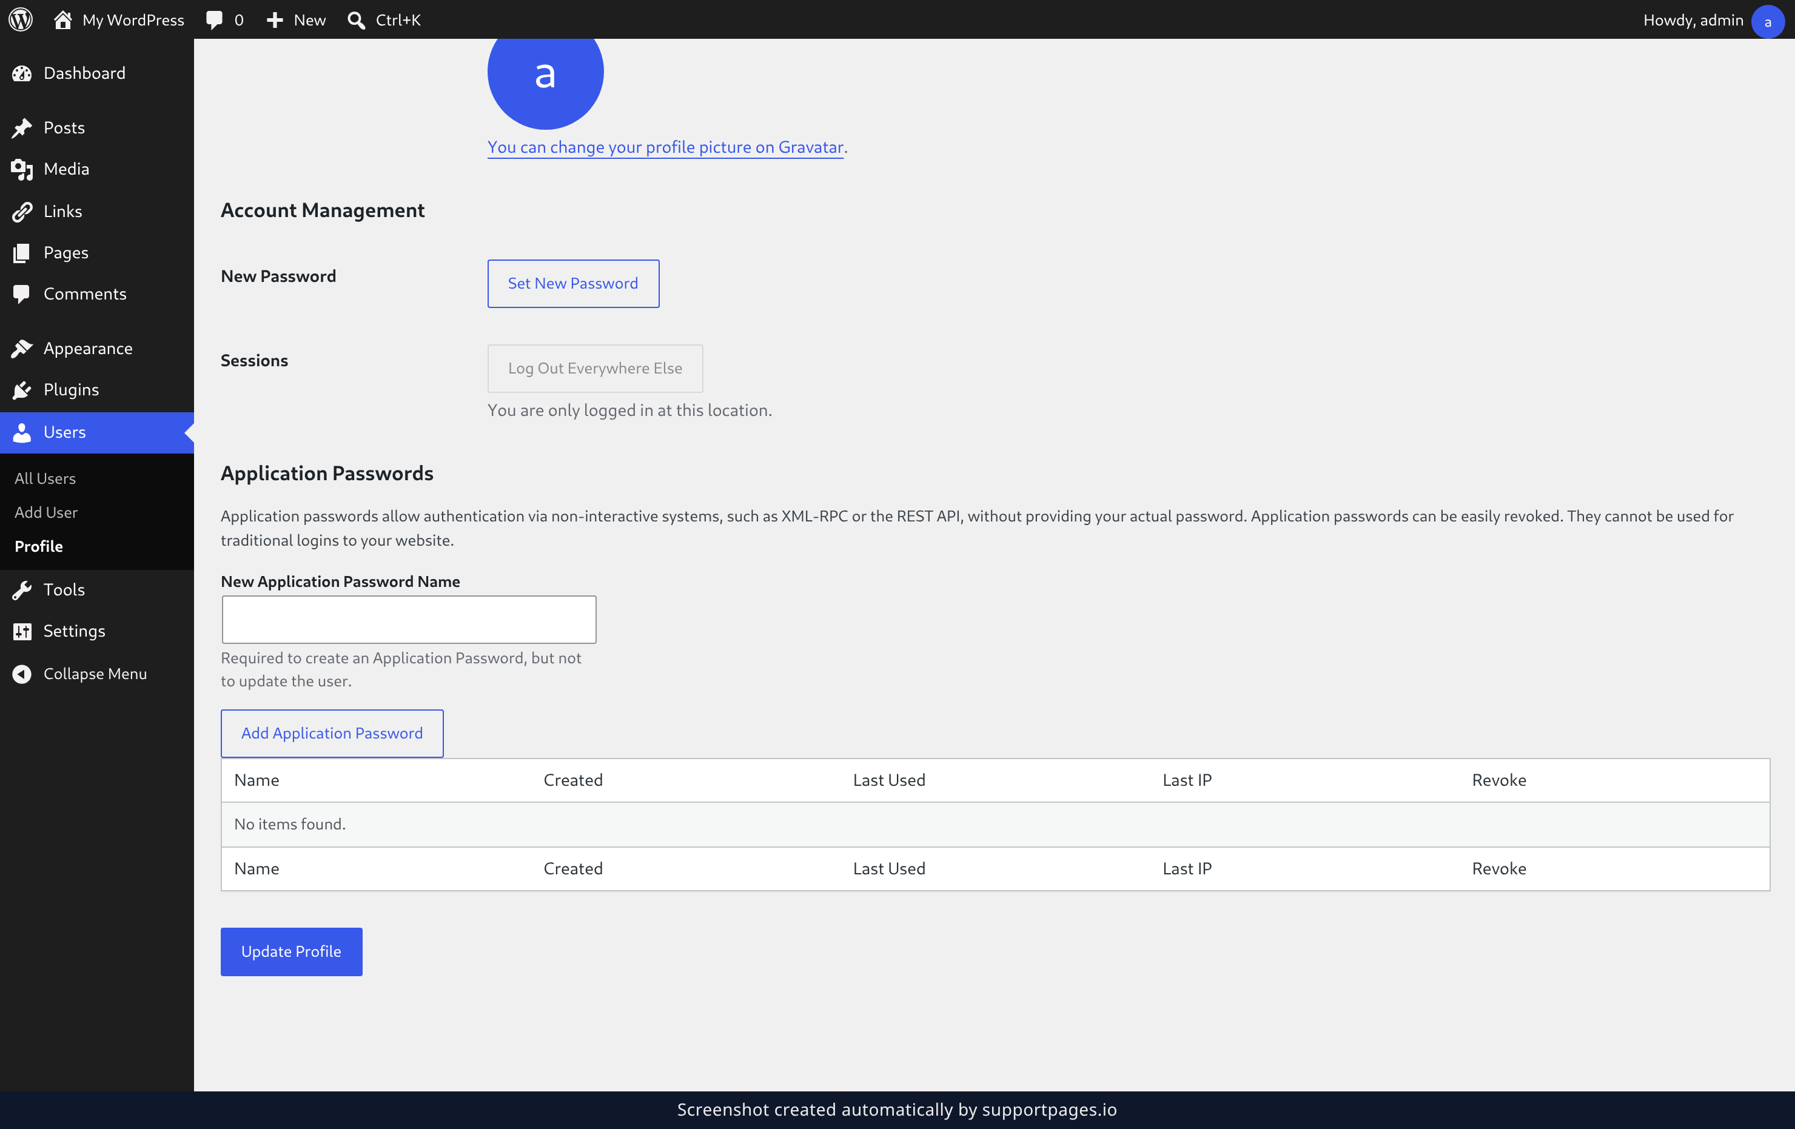The height and width of the screenshot is (1129, 1795).
Task: Click the Links chain icon
Action: pyautogui.click(x=22, y=212)
